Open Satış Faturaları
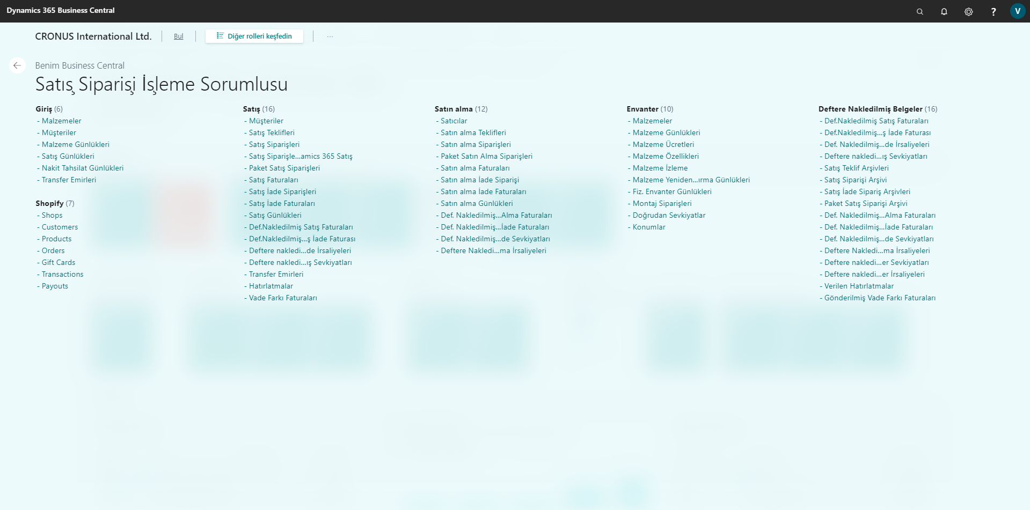 [274, 180]
